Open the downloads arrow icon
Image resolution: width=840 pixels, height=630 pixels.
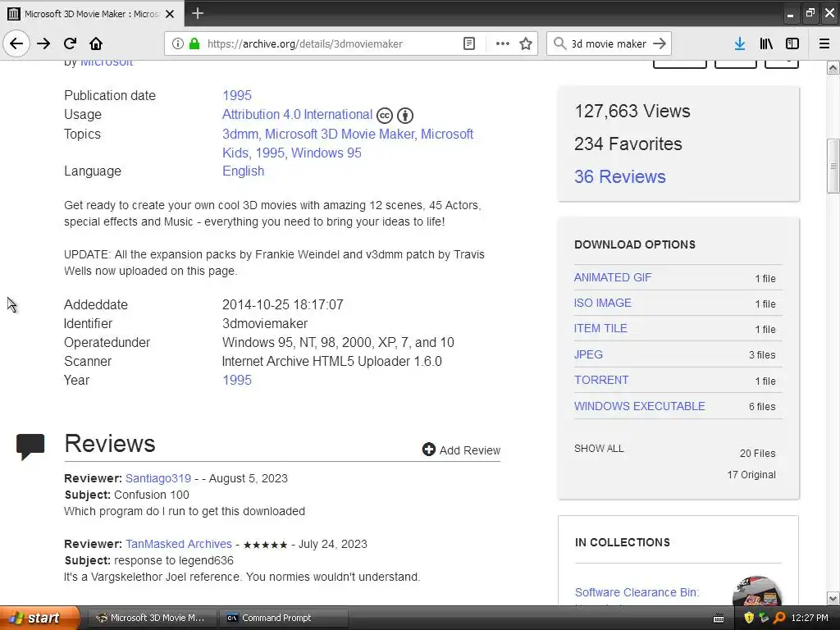739,43
